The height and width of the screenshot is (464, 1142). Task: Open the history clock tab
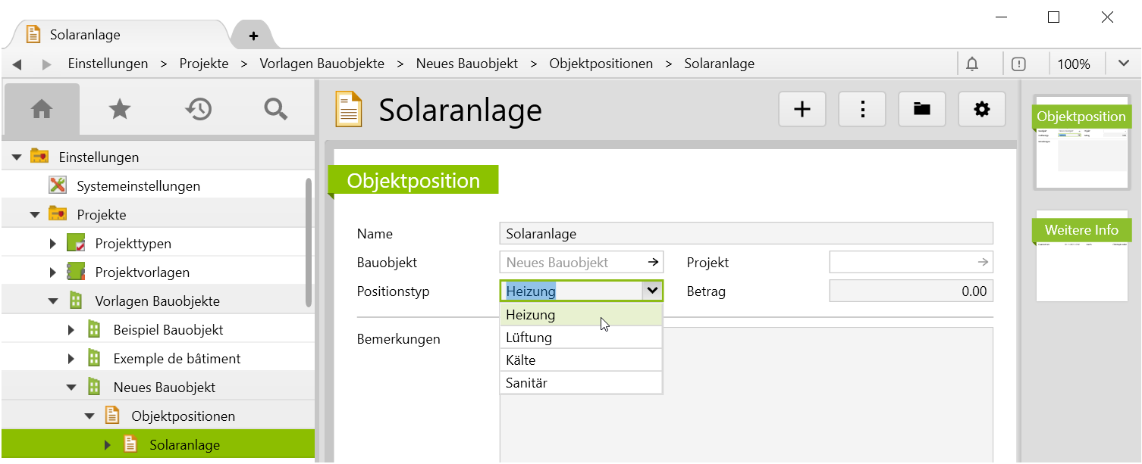pos(198,110)
